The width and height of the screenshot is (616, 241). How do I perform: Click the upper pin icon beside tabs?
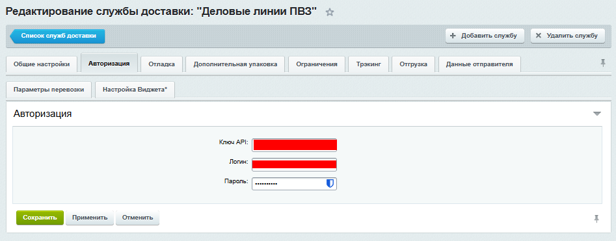pyautogui.click(x=603, y=62)
